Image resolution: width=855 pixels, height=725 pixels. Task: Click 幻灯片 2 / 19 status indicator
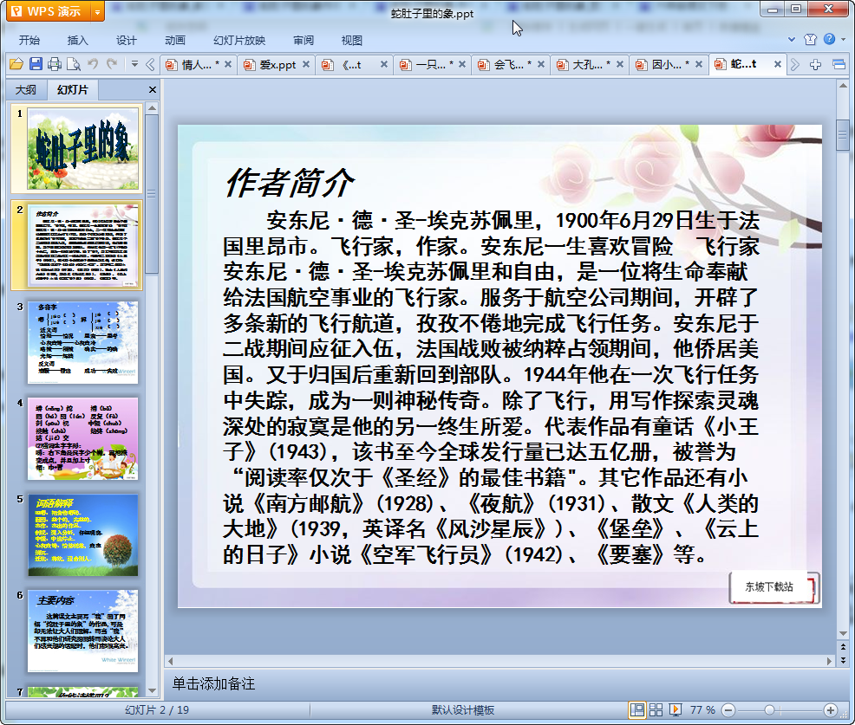click(x=157, y=710)
